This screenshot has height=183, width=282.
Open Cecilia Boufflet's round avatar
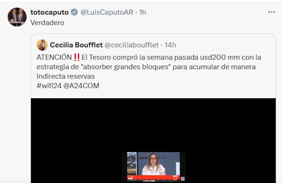[x=42, y=45]
